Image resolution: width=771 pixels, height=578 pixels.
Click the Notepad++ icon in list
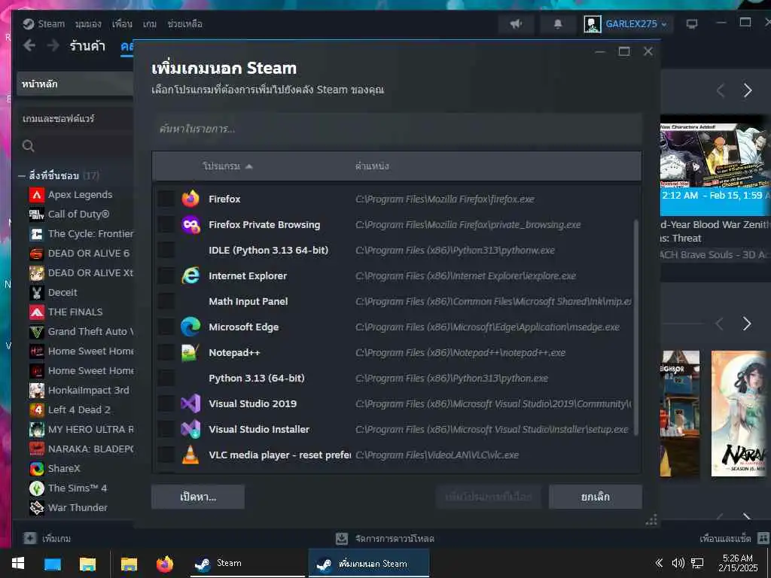pyautogui.click(x=190, y=352)
